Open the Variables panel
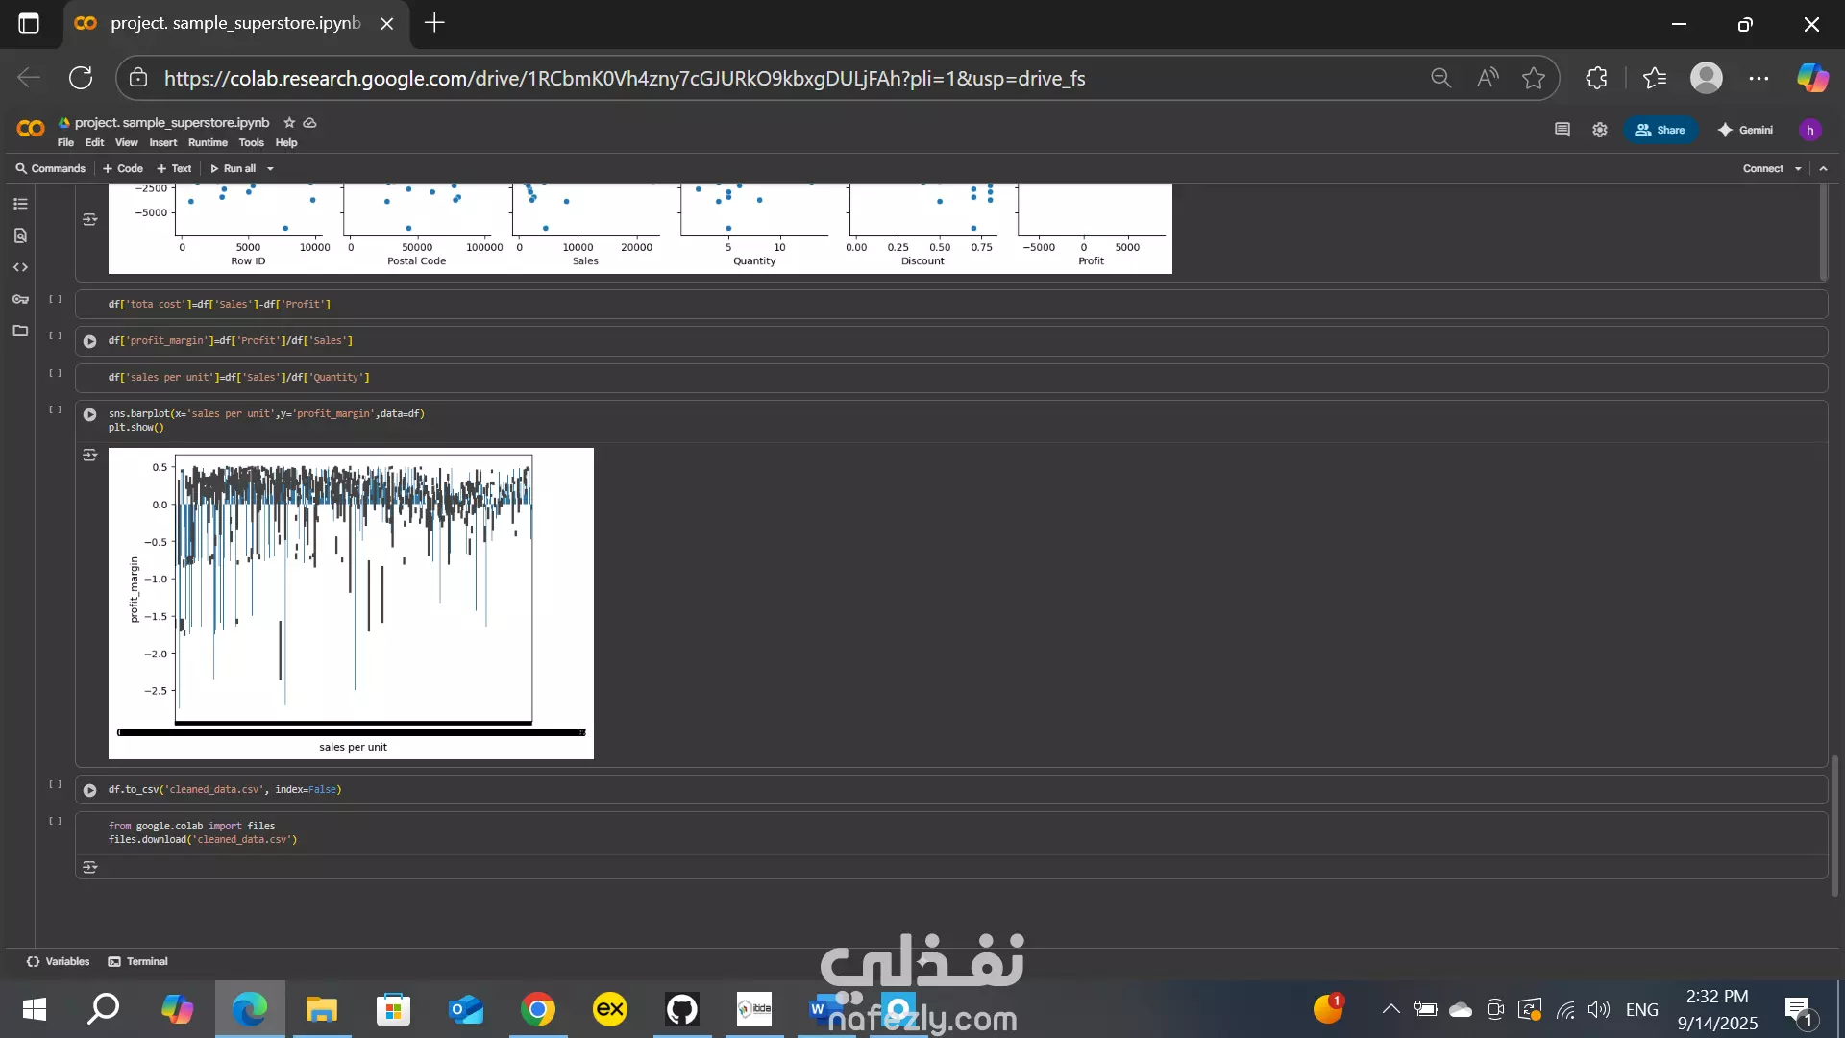1845x1038 pixels. [58, 962]
